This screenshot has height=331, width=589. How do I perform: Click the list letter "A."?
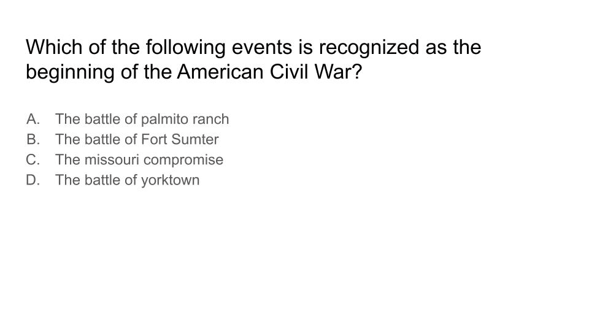(x=33, y=120)
